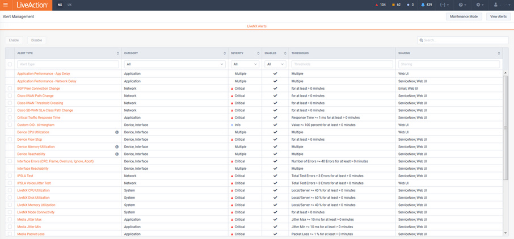This screenshot has width=514, height=239.
Task: Open the LiveNX Node Connectivity alert
Action: 36,212
